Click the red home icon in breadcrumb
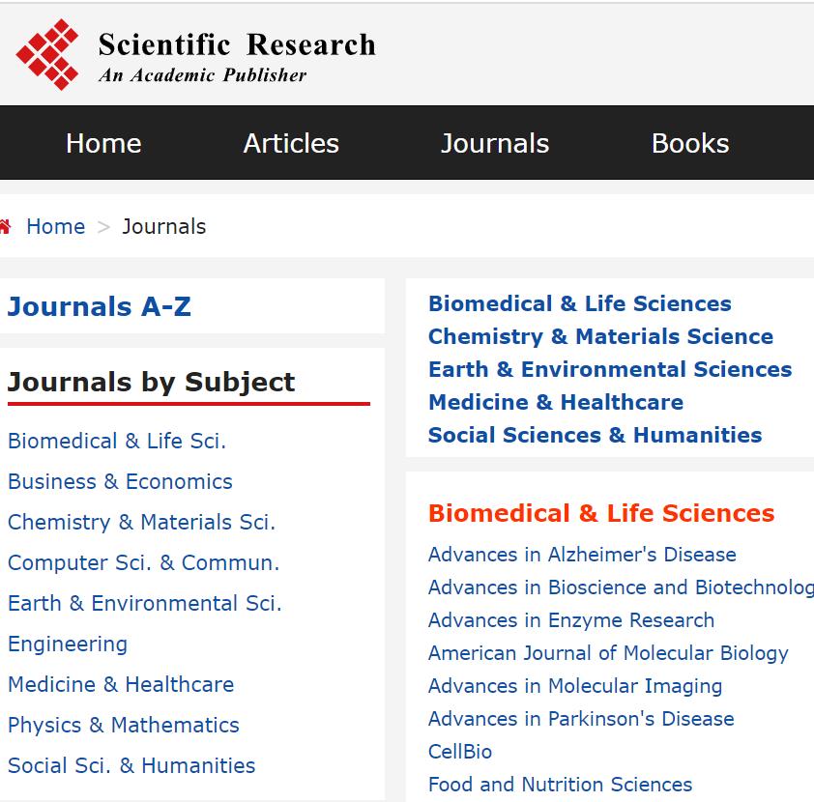The height and width of the screenshot is (802, 814). tap(6, 227)
